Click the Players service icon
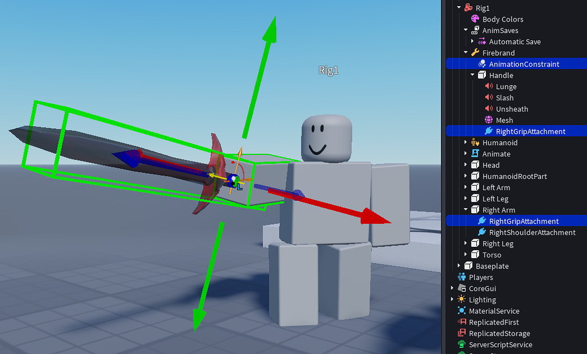This screenshot has width=587, height=354. coord(461,277)
